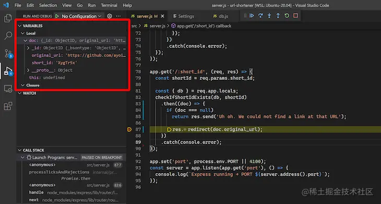381x204 pixels.
Task: Switch to the db.js tab
Action: [x=220, y=16]
